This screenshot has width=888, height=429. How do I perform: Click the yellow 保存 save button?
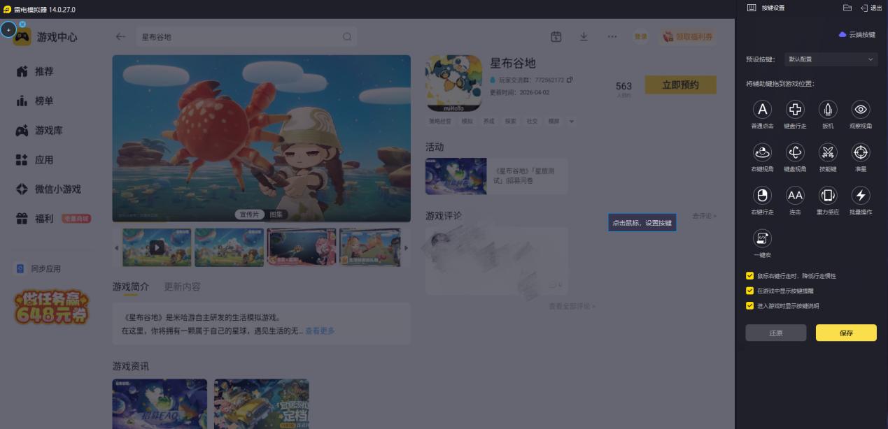pyautogui.click(x=846, y=333)
